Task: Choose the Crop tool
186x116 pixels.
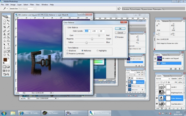Action: pos(5,27)
